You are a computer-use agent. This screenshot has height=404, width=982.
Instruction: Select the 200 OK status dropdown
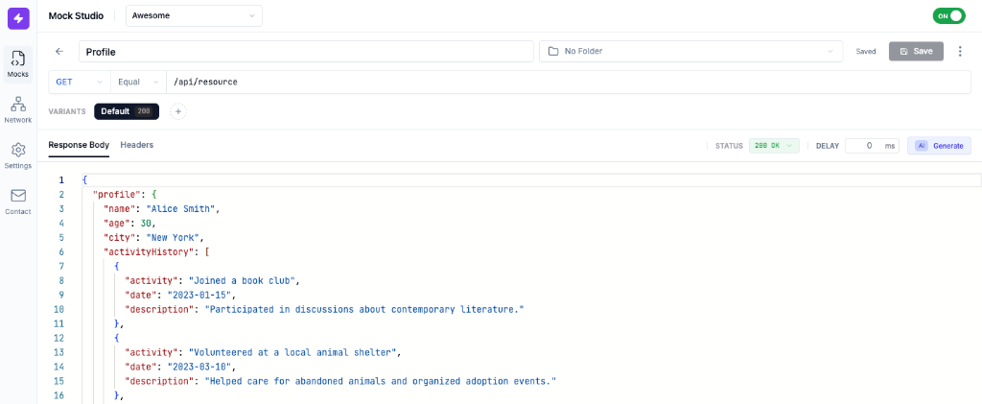[774, 146]
